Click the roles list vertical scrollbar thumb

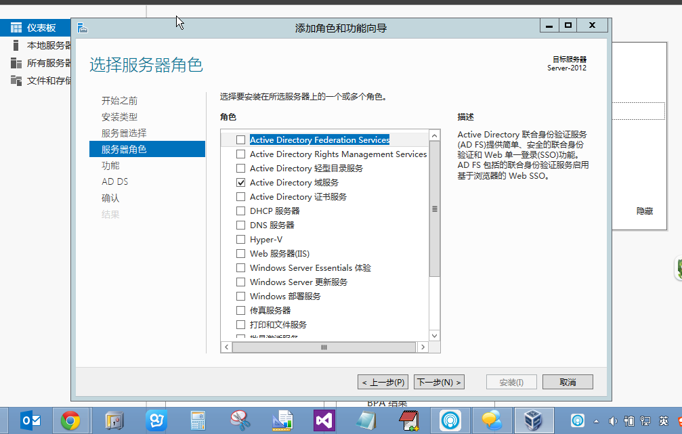(435, 209)
